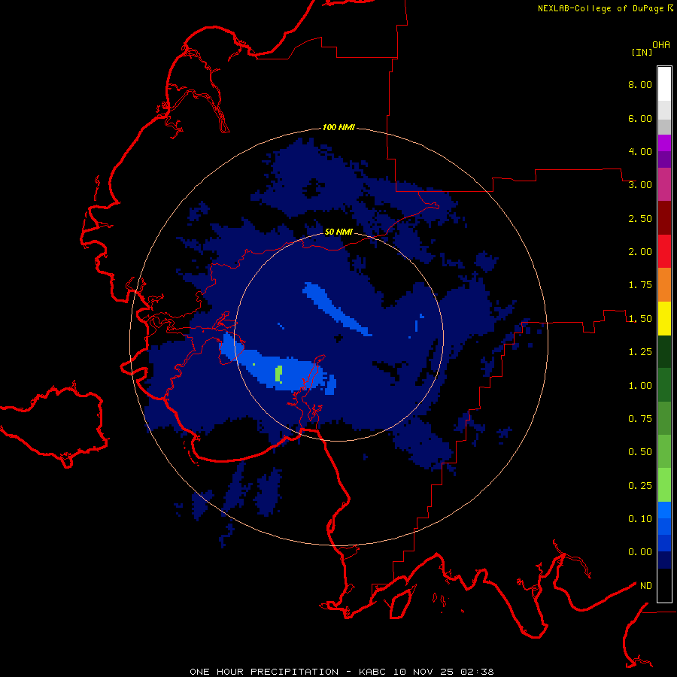Select the light green precipitation cell on map
This screenshot has width=677, height=677.
[279, 373]
